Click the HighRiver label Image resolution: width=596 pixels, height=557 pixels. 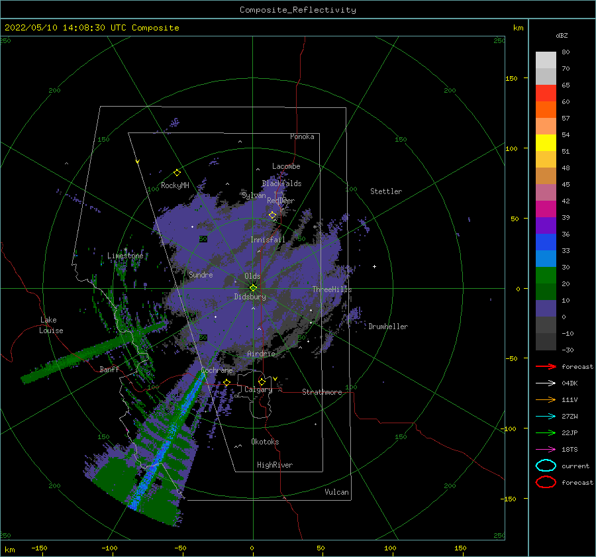(x=275, y=465)
